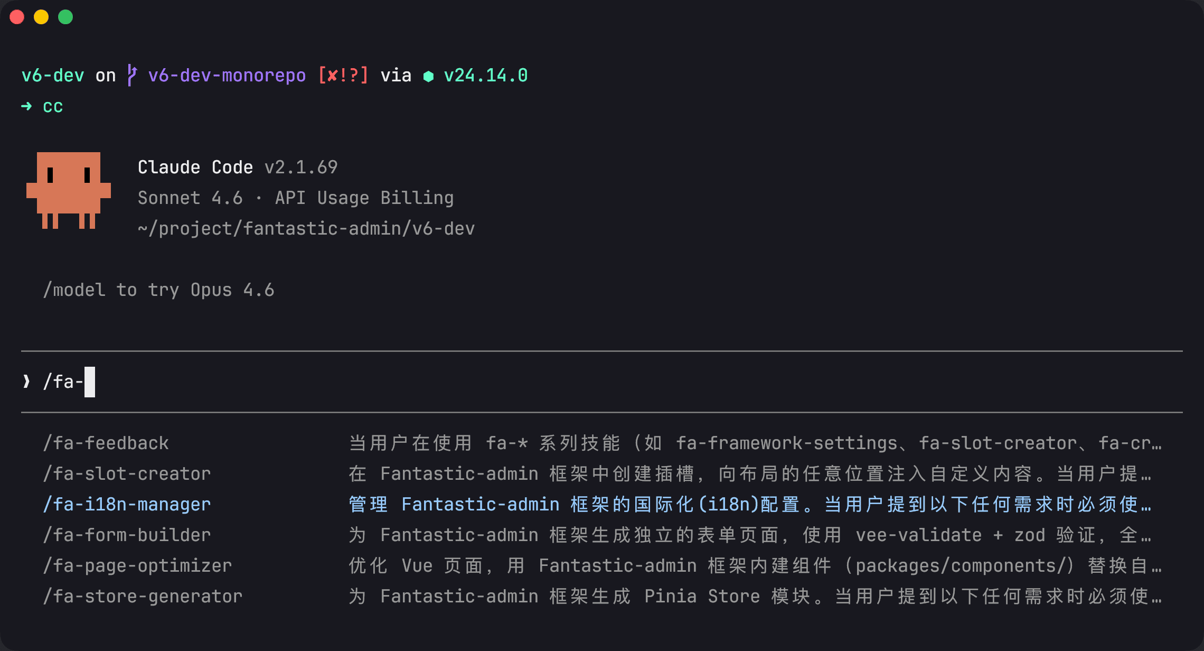Image resolution: width=1204 pixels, height=651 pixels.
Task: Click the red git status indicator
Action: [x=343, y=76]
